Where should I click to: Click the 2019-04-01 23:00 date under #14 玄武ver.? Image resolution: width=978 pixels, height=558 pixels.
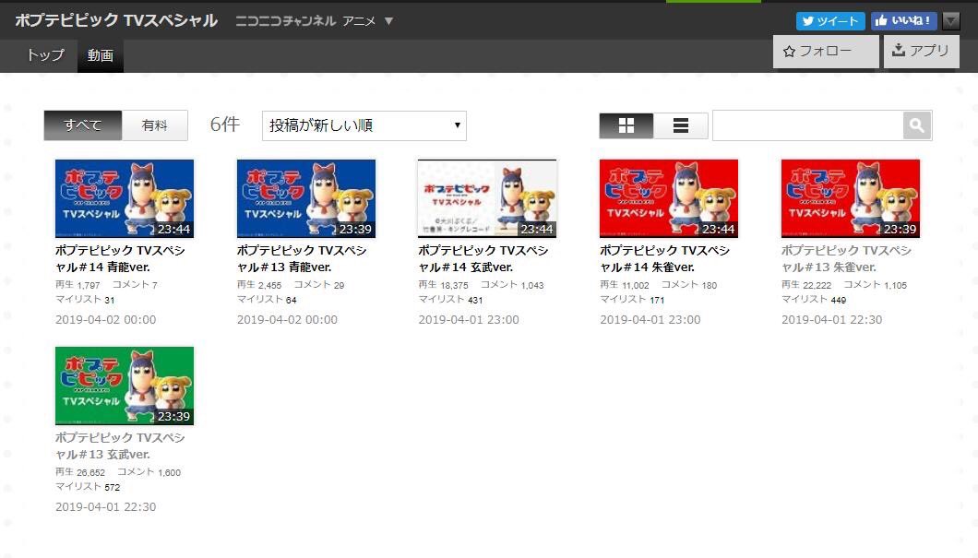click(x=469, y=319)
